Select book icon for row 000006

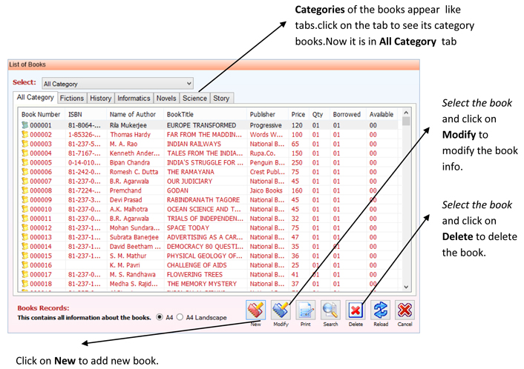(x=24, y=172)
